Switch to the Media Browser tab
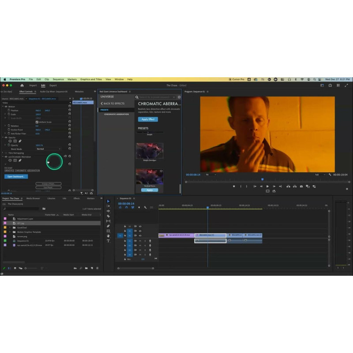This screenshot has height=353, width=353. [x=33, y=199]
